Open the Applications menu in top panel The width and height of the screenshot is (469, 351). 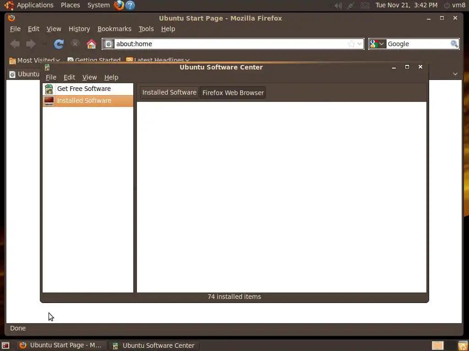pos(29,5)
